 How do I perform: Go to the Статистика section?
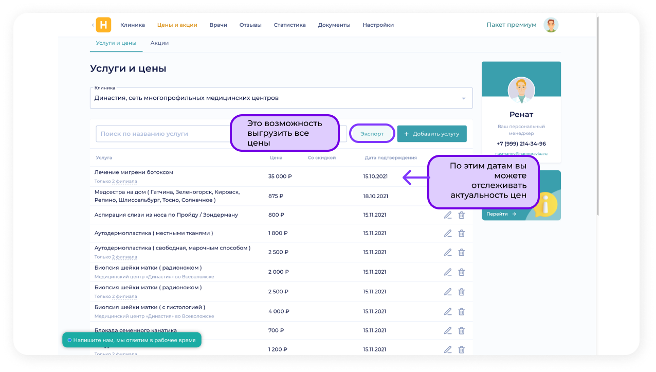tap(289, 25)
